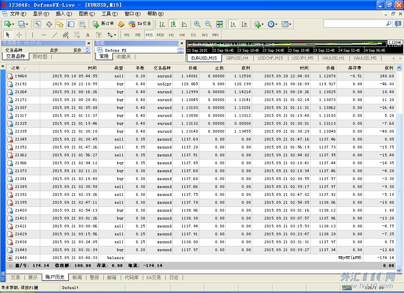
Task: Toggle the Terminal window icon
Action: (x=71, y=24)
